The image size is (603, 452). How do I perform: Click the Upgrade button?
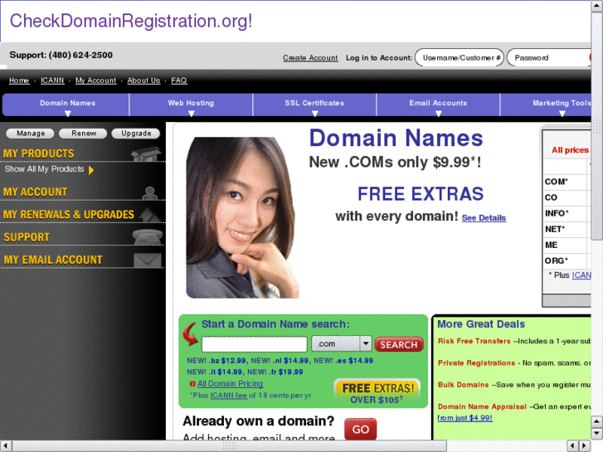(x=136, y=133)
